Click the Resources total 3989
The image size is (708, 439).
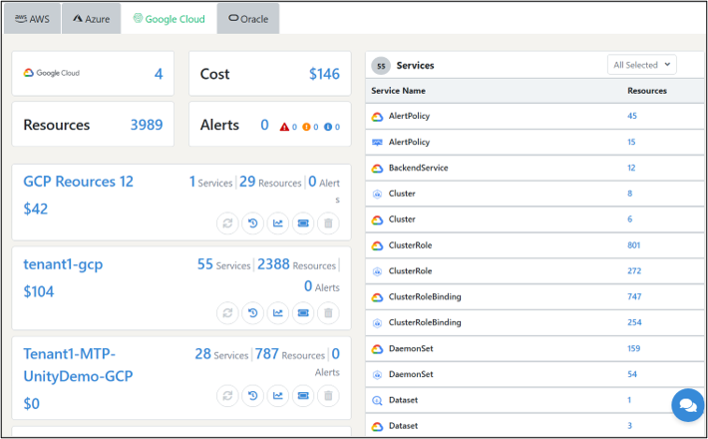147,125
